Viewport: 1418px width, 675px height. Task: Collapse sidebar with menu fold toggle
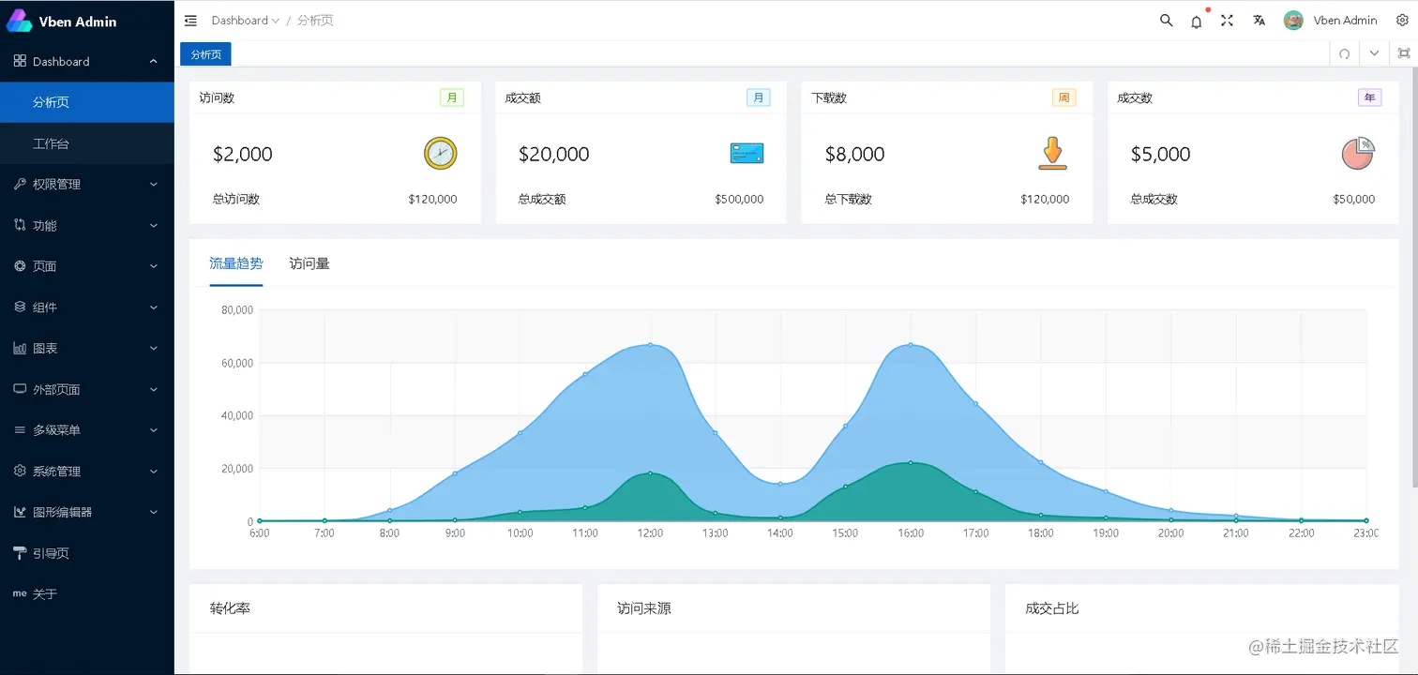tap(190, 21)
